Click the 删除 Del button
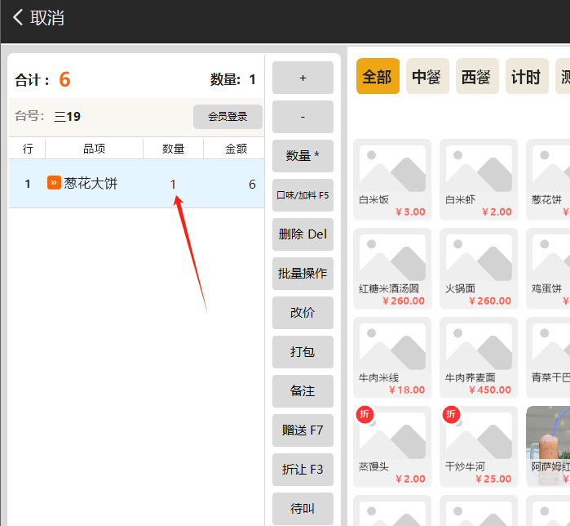570x526 pixels. click(303, 234)
